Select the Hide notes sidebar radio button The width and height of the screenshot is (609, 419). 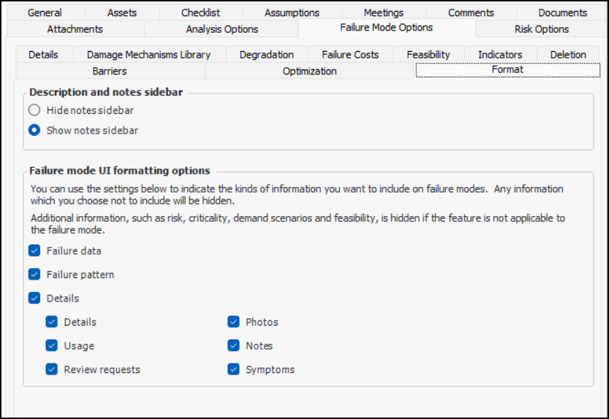point(34,110)
